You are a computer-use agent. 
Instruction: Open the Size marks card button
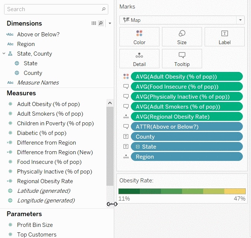pyautogui.click(x=182, y=37)
